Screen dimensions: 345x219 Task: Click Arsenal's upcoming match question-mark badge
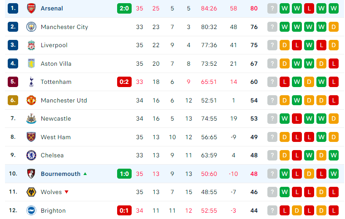tap(272, 8)
